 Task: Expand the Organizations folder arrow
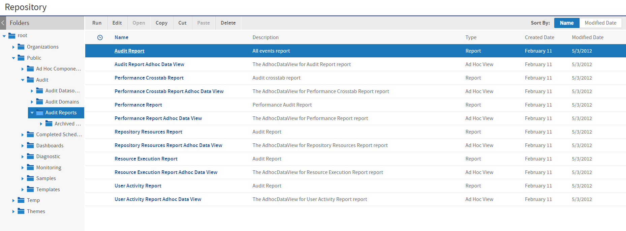[13, 47]
